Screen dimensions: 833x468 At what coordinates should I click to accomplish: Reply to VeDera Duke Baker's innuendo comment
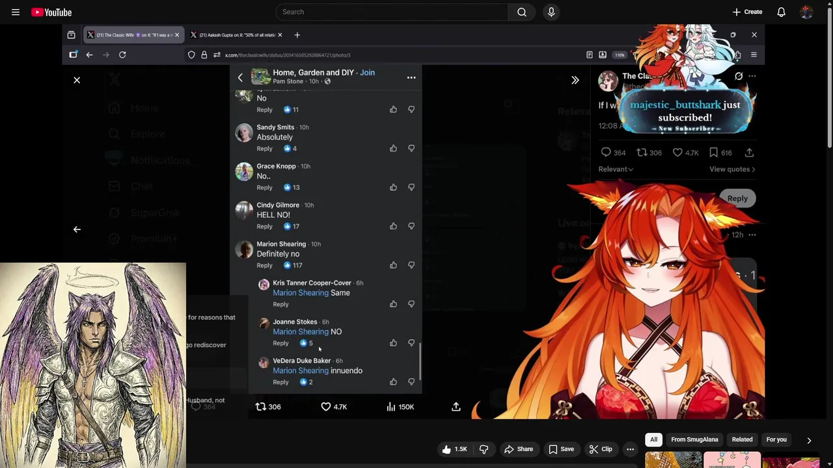(280, 382)
